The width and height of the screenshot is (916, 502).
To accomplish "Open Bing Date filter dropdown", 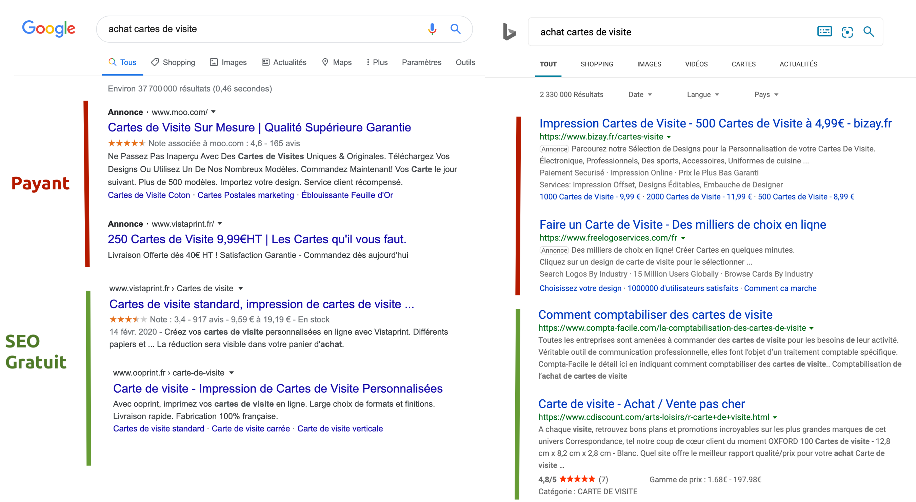I will 640,95.
